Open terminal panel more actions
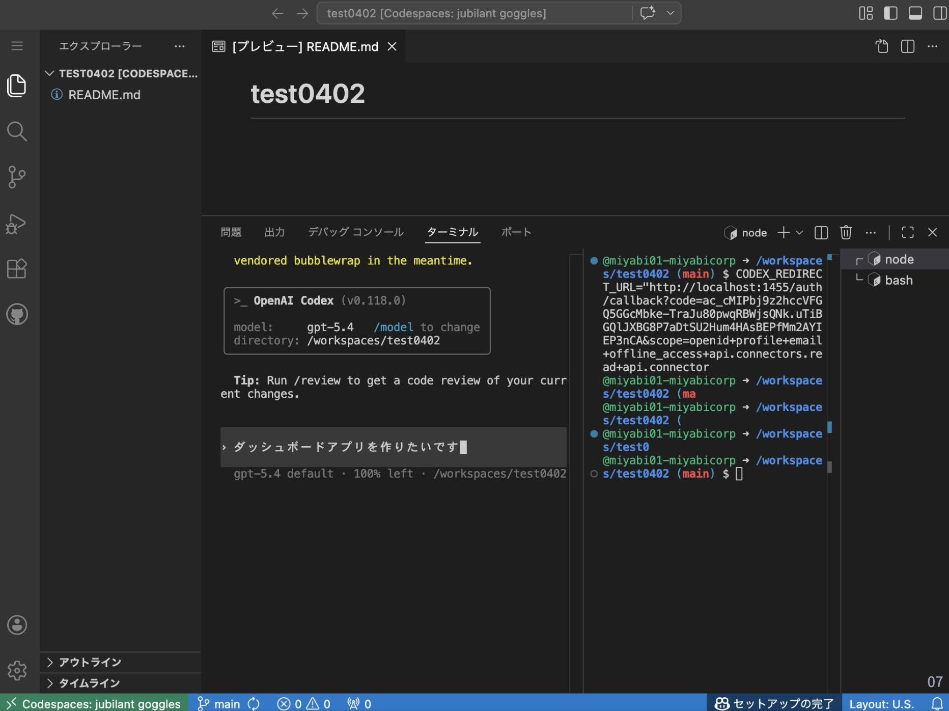949x711 pixels. click(871, 233)
